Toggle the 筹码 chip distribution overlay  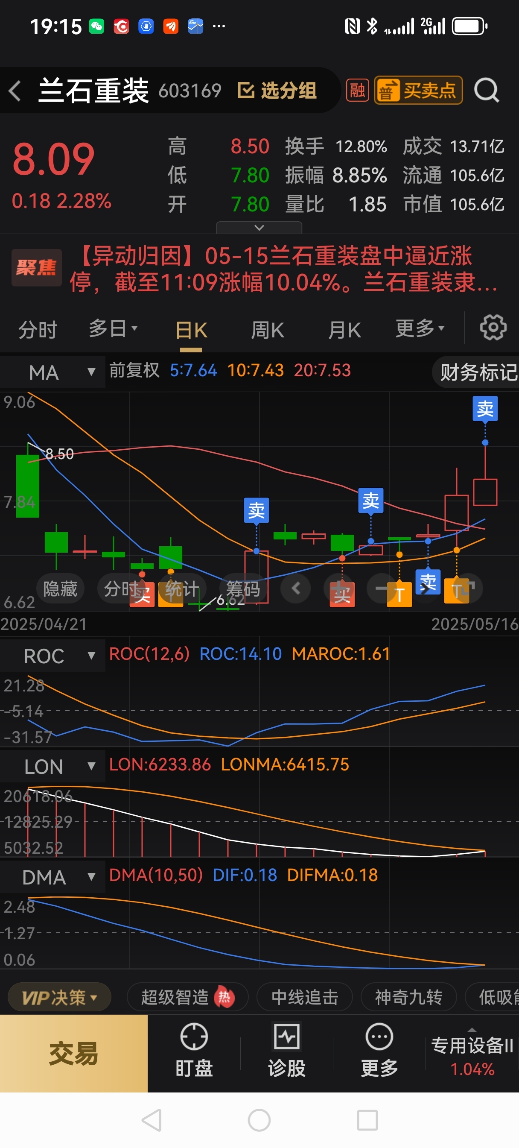[243, 589]
